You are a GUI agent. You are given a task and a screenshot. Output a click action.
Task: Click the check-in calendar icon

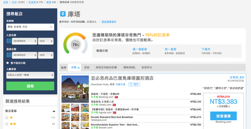click(9, 41)
